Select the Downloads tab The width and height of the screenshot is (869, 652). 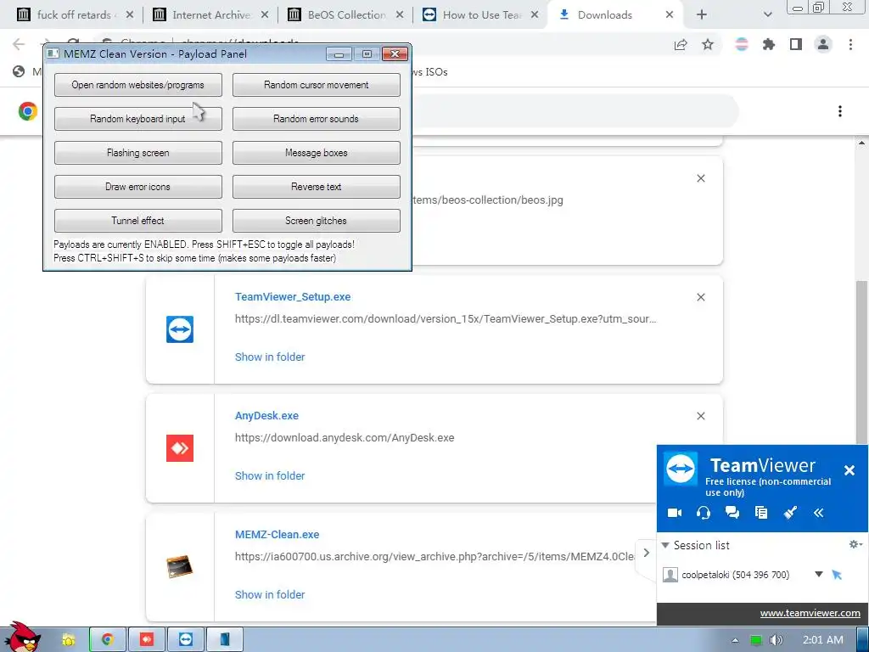click(615, 15)
